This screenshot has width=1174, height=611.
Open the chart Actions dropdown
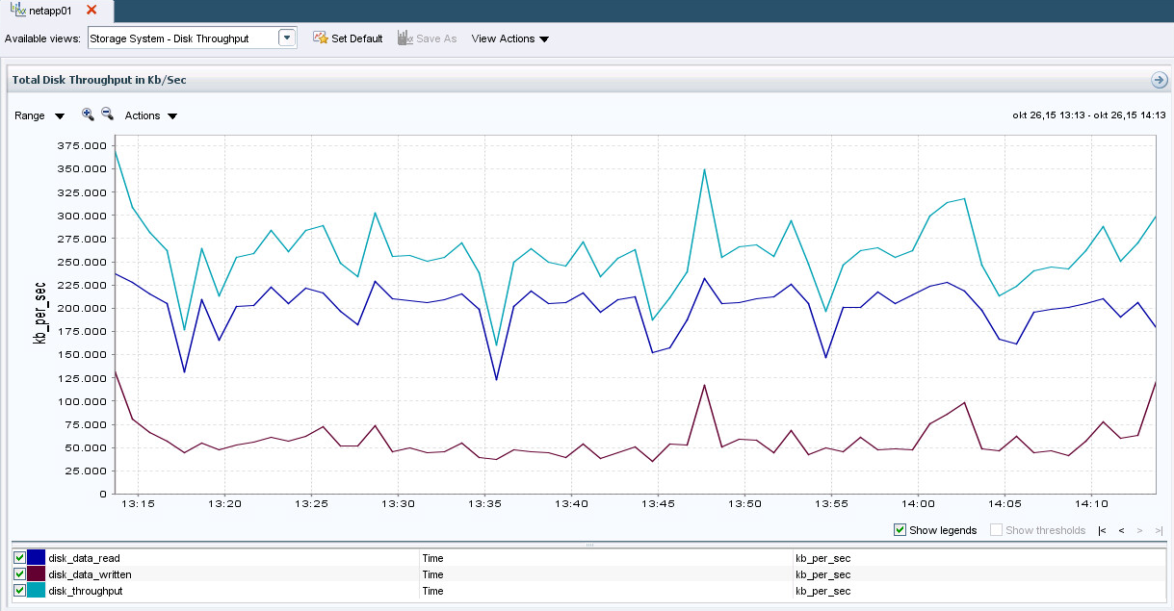151,115
